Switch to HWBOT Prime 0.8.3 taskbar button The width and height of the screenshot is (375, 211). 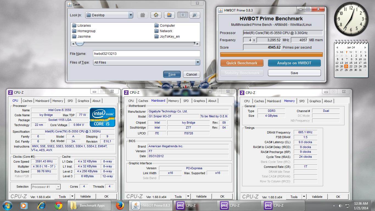[x=151, y=206]
